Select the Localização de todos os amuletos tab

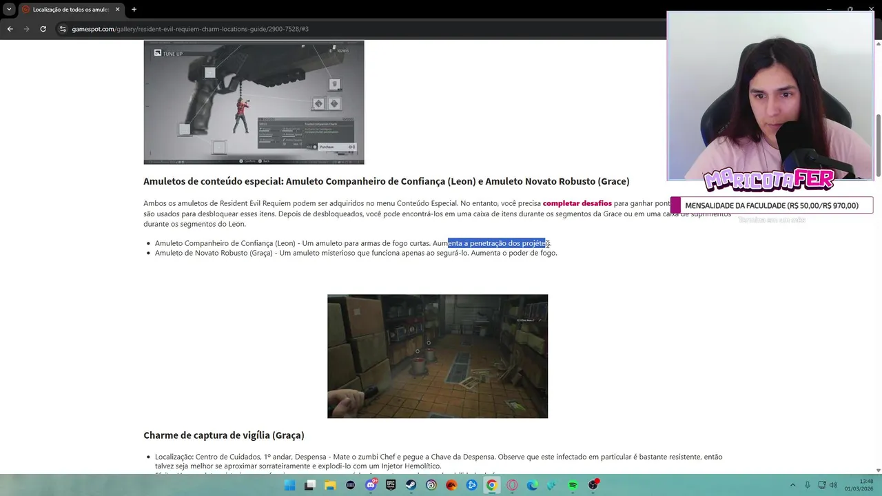point(70,10)
